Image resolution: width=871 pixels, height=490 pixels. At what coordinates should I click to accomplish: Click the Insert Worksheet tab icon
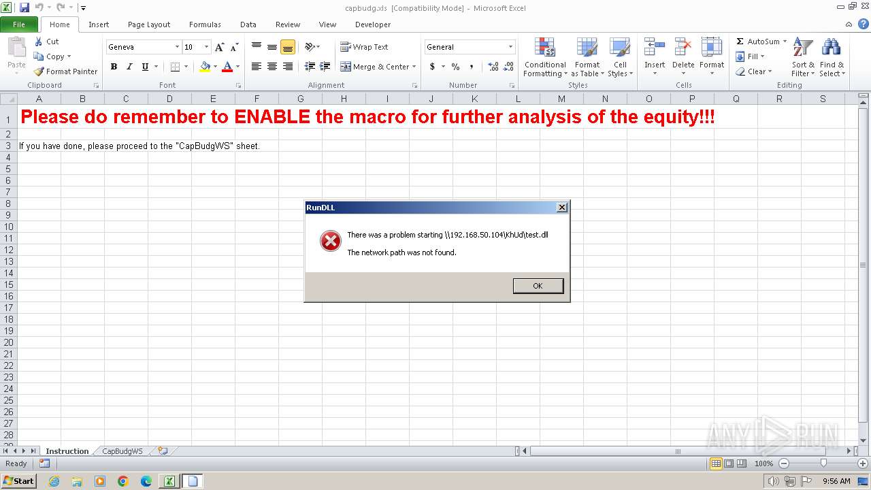point(163,451)
